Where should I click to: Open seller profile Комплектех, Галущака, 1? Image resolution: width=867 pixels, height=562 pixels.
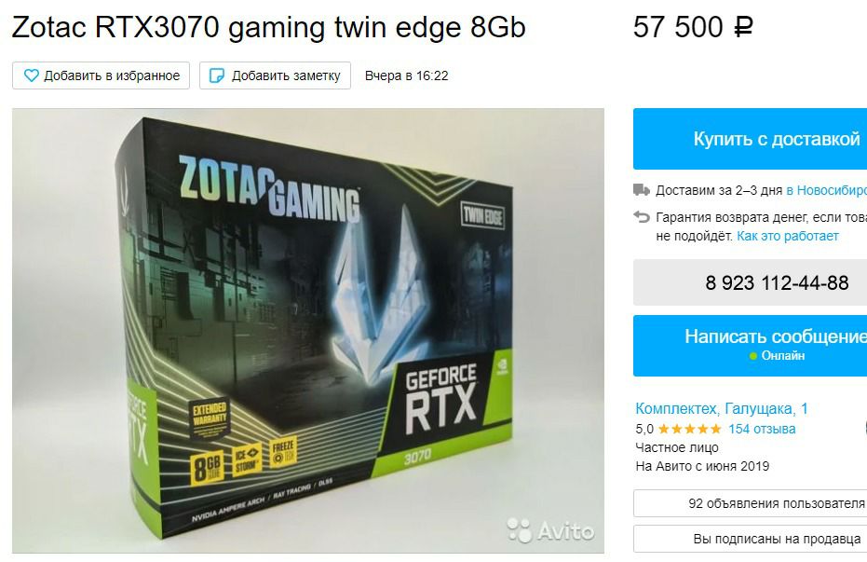722,409
